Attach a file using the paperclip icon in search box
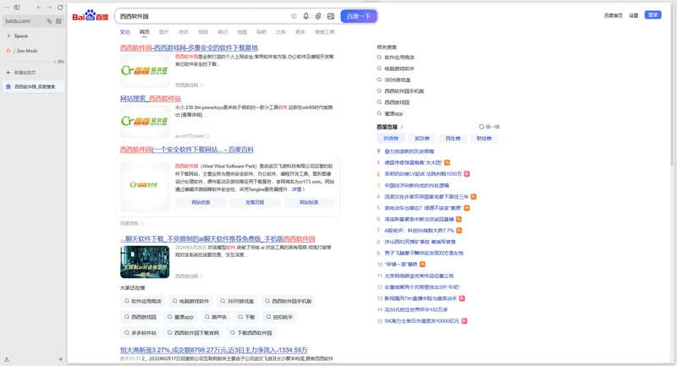The width and height of the screenshot is (677, 366). tap(318, 16)
